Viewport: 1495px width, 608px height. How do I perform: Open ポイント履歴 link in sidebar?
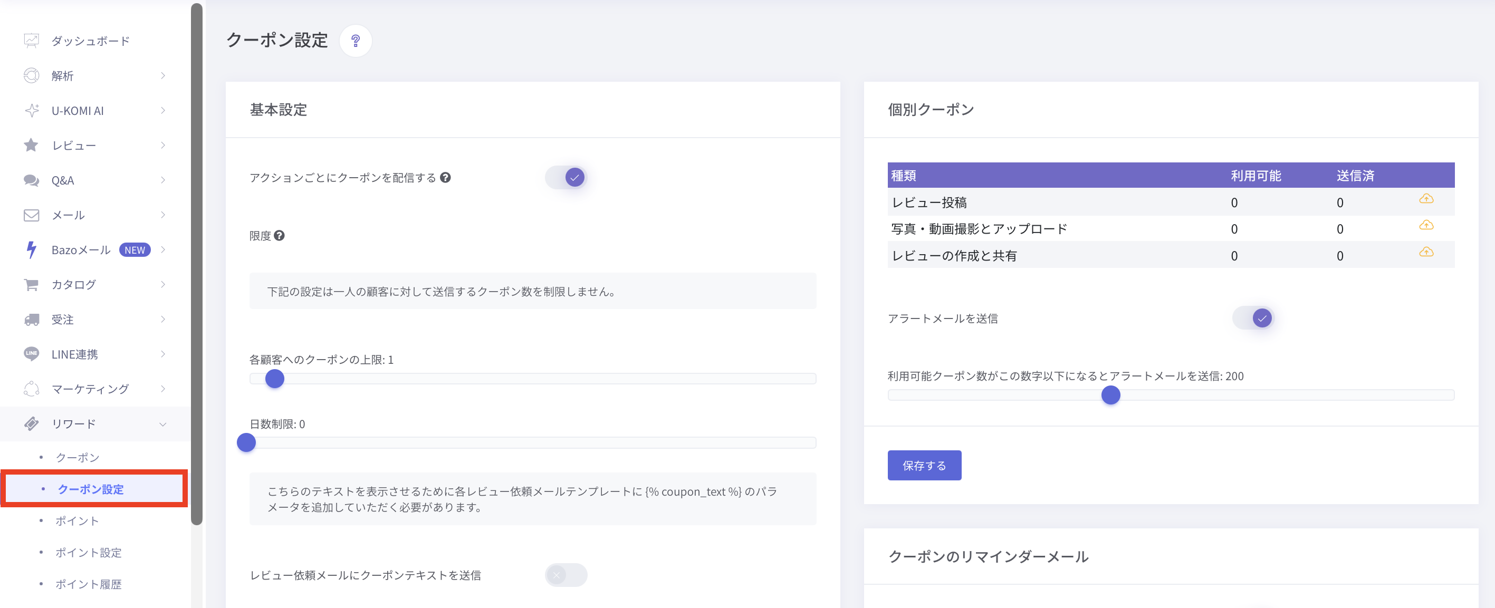pyautogui.click(x=88, y=584)
